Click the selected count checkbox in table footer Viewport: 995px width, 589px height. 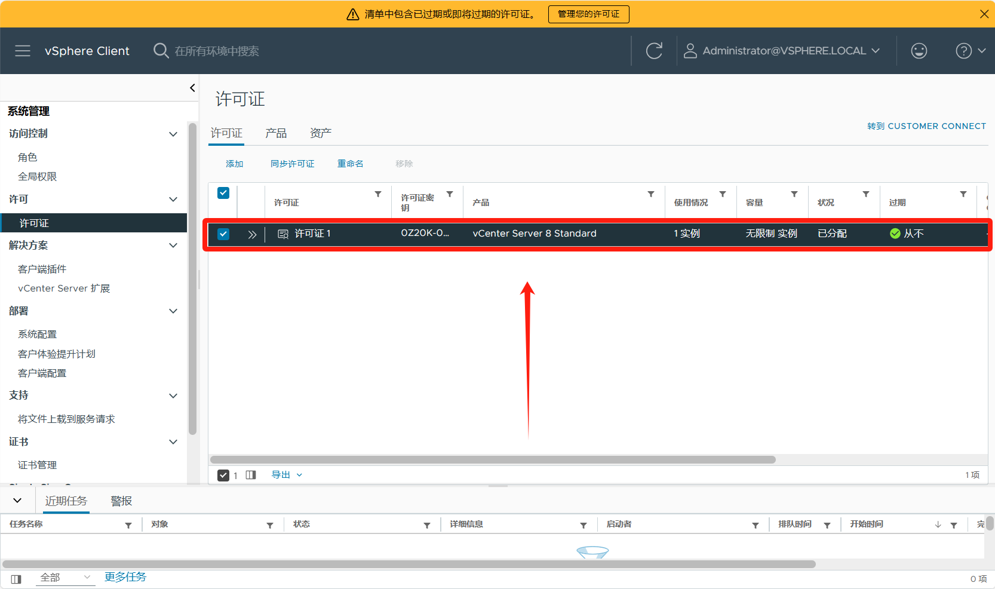(x=223, y=475)
